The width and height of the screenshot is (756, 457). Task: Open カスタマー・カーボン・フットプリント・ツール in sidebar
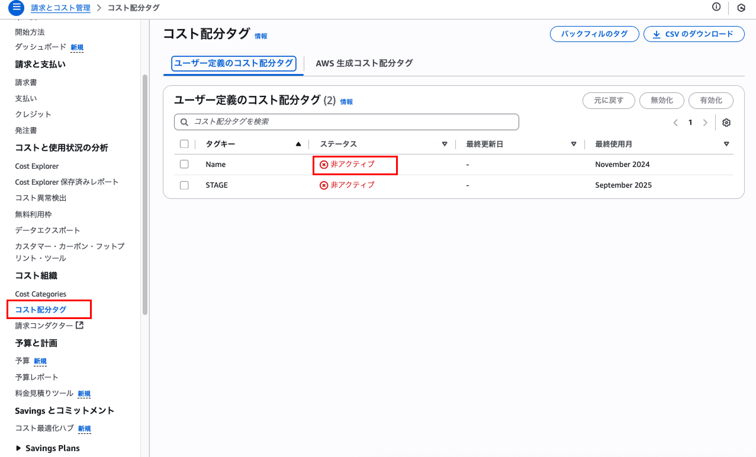(70, 252)
